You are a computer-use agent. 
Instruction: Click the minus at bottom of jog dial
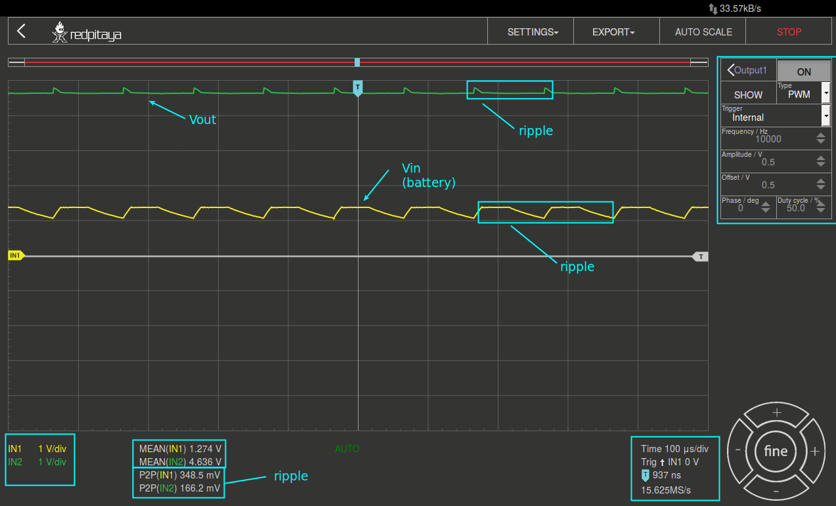(x=776, y=491)
